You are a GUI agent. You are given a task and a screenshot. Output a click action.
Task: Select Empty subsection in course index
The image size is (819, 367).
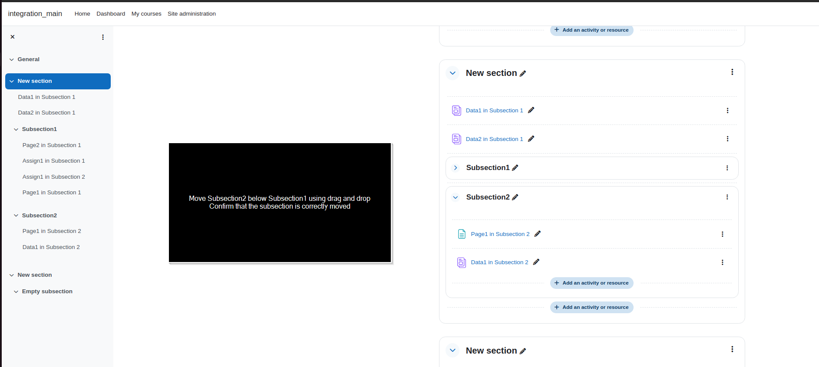click(x=47, y=292)
